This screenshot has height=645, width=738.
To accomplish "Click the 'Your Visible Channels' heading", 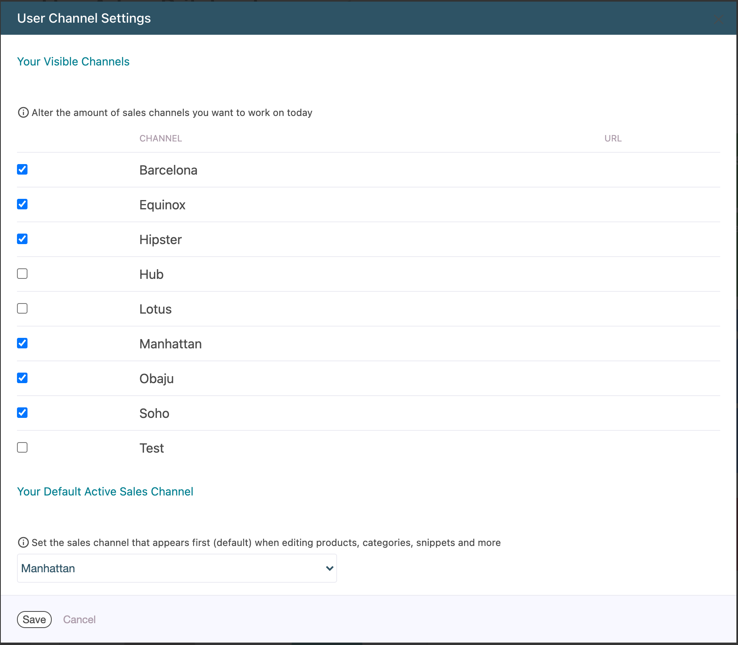I will 73,61.
